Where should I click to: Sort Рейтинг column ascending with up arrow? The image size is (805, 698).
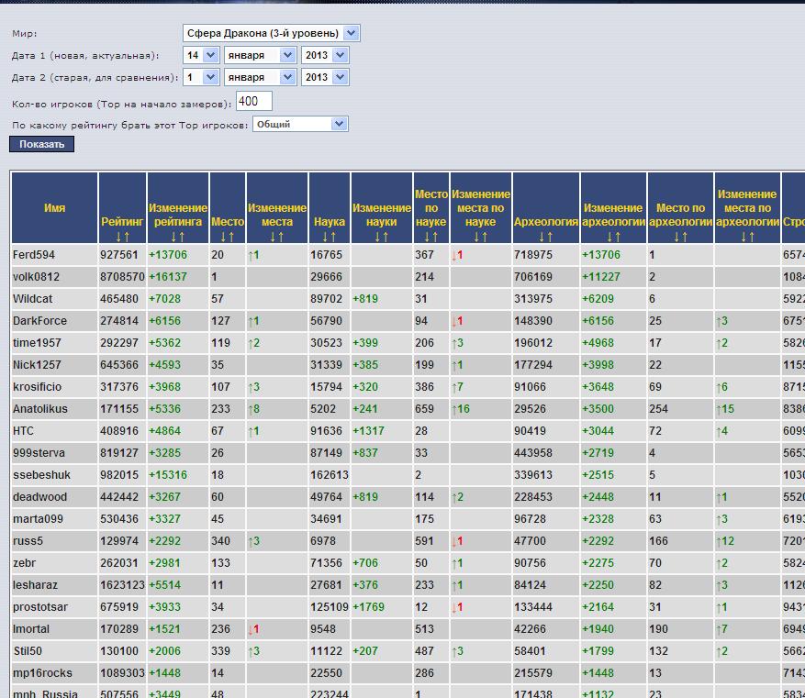pos(128,237)
